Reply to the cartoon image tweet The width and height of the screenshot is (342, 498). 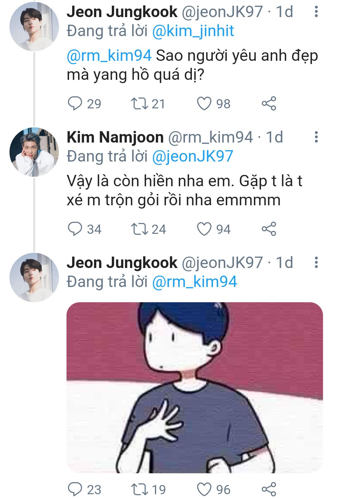click(75, 489)
